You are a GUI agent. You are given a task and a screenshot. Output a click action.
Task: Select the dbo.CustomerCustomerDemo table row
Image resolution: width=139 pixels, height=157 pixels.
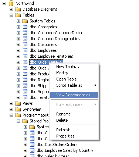56,33
